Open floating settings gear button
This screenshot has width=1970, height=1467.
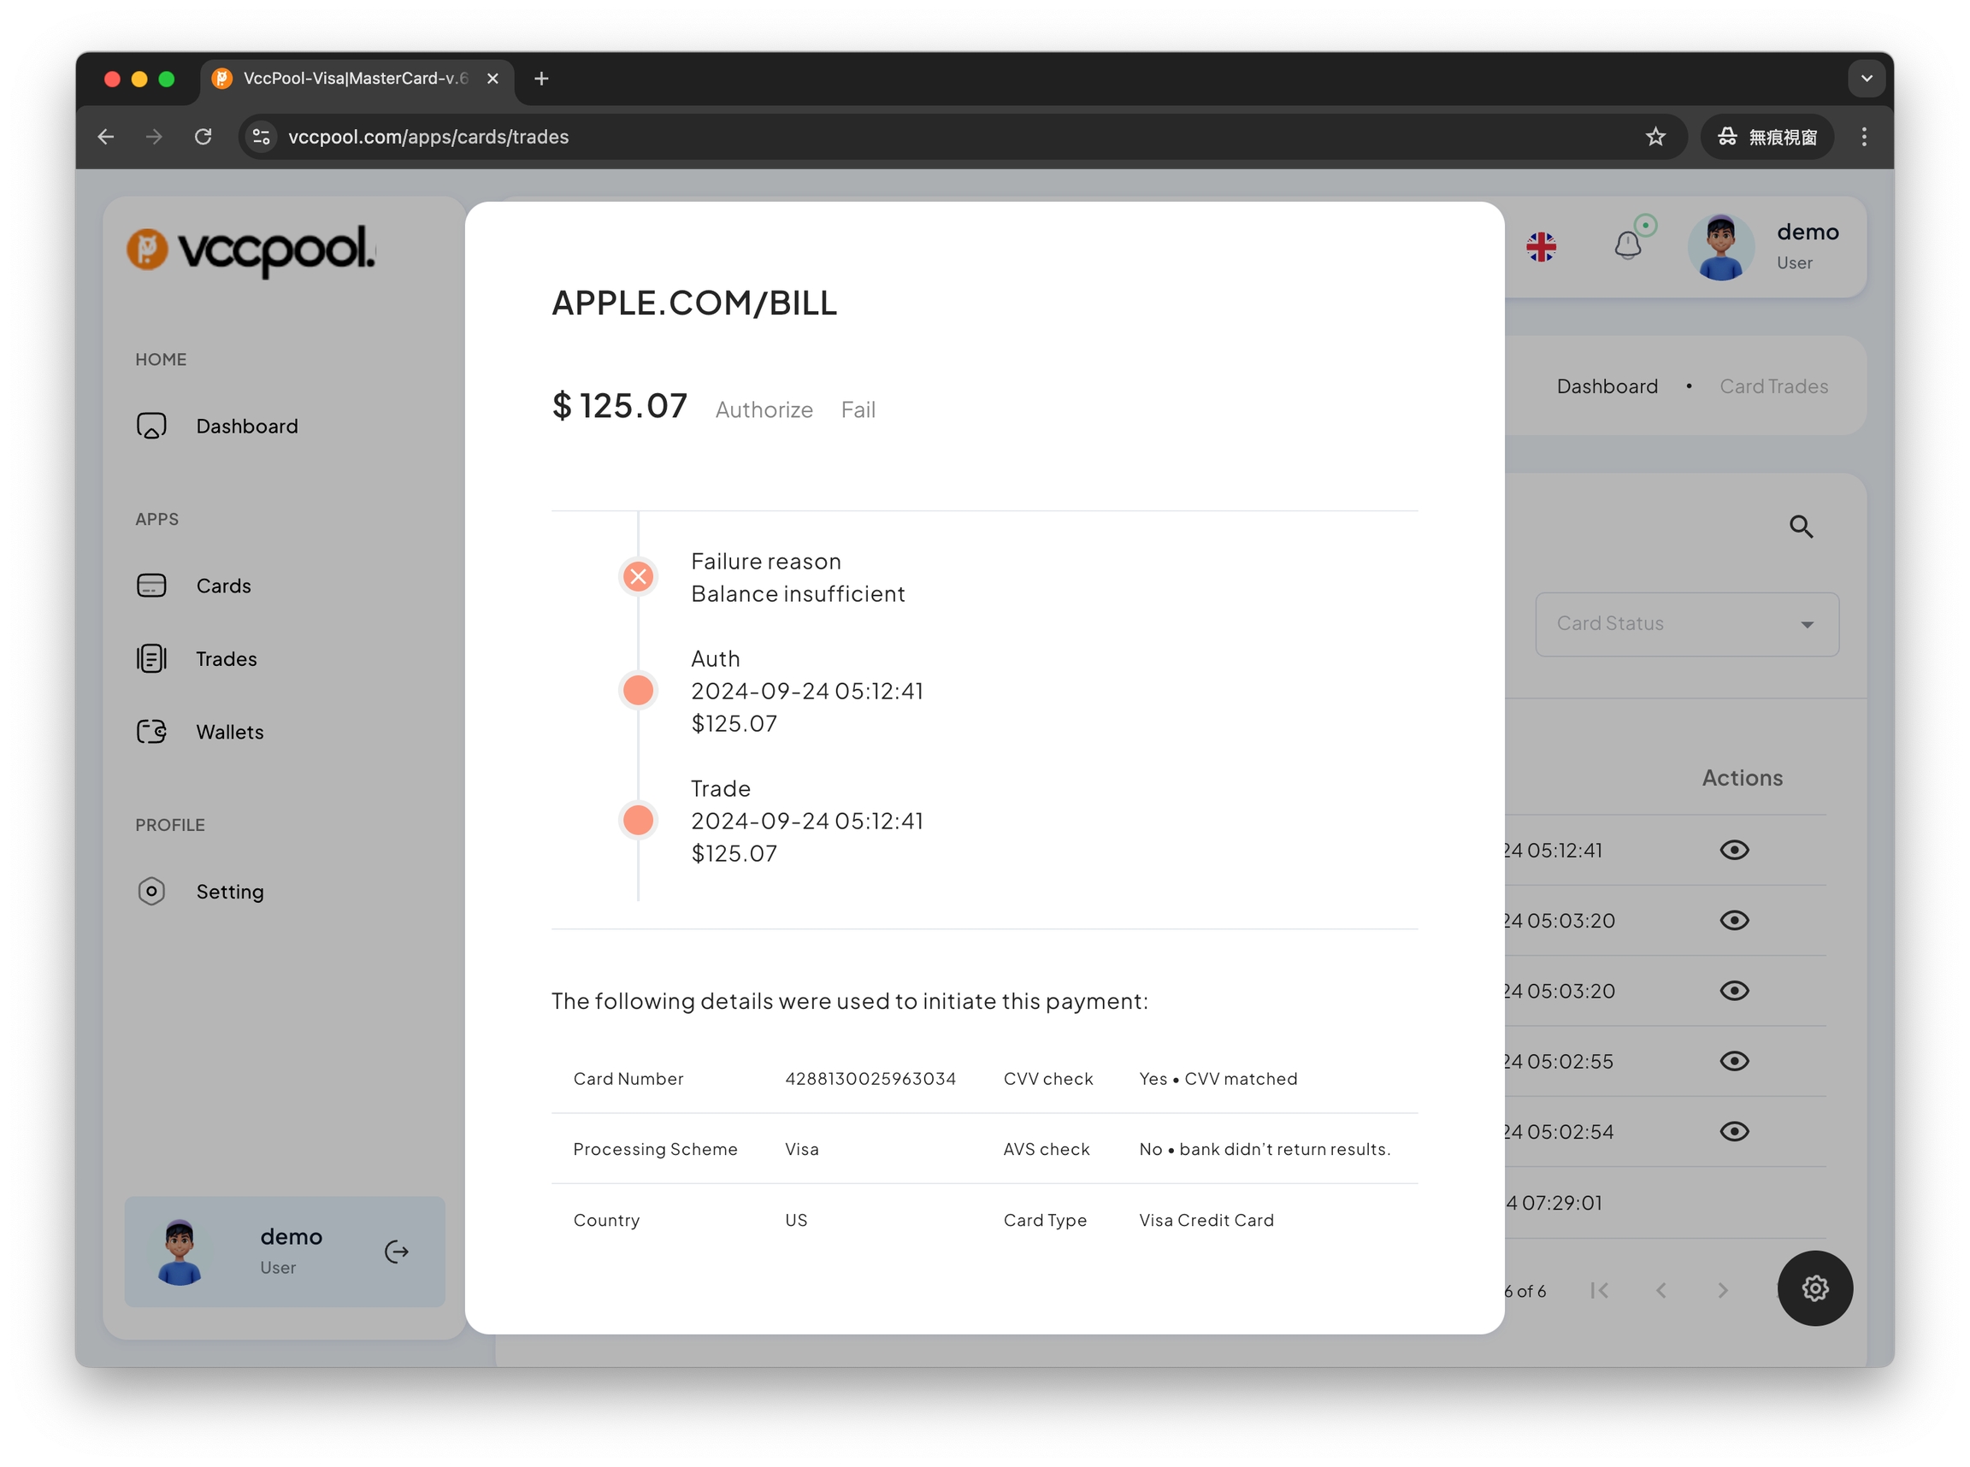click(x=1814, y=1287)
